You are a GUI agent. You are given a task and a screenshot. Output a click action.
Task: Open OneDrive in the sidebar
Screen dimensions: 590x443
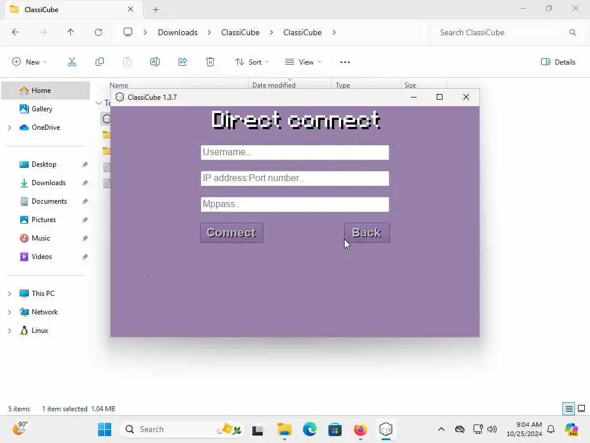click(46, 127)
